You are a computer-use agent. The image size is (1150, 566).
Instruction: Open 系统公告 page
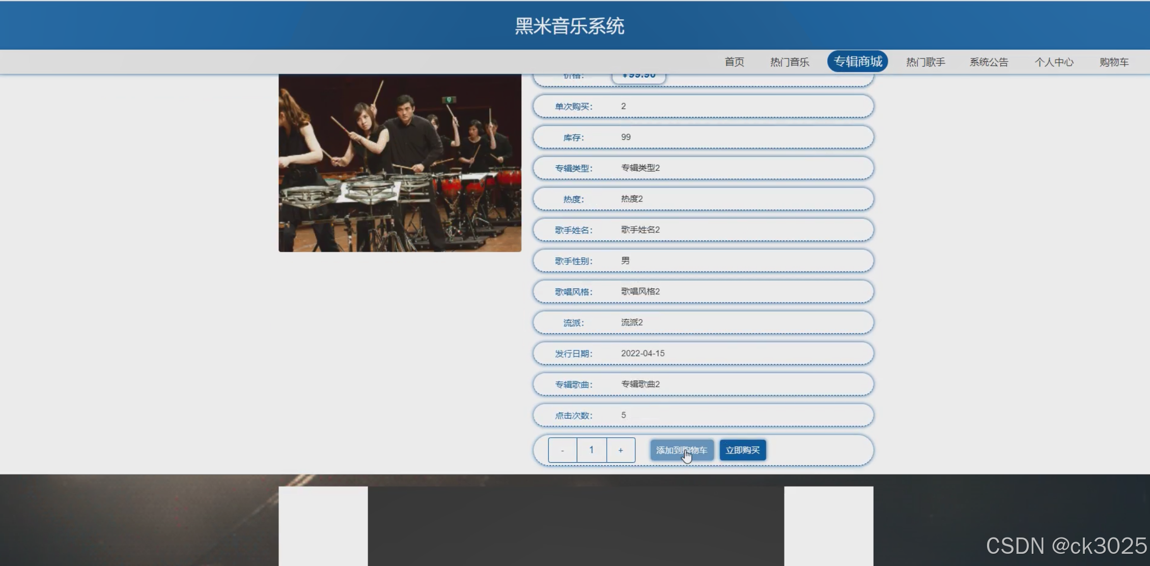tap(989, 62)
